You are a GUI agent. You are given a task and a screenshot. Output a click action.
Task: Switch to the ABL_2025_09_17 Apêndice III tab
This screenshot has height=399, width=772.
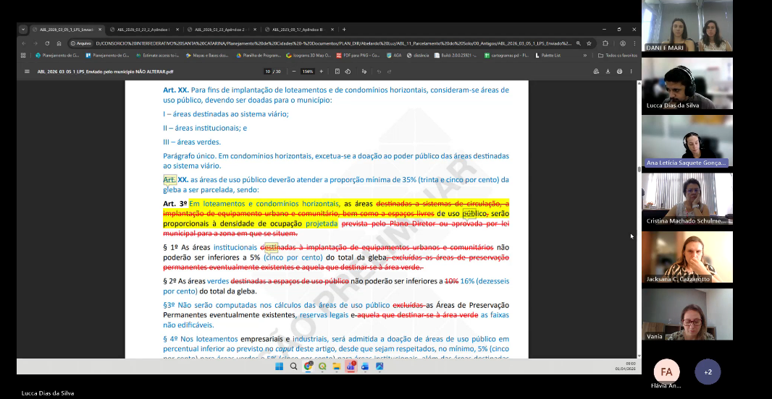pos(297,30)
